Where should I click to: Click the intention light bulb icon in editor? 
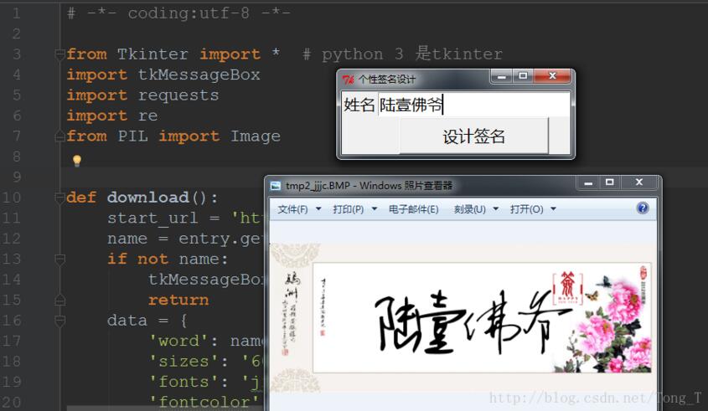point(77,160)
